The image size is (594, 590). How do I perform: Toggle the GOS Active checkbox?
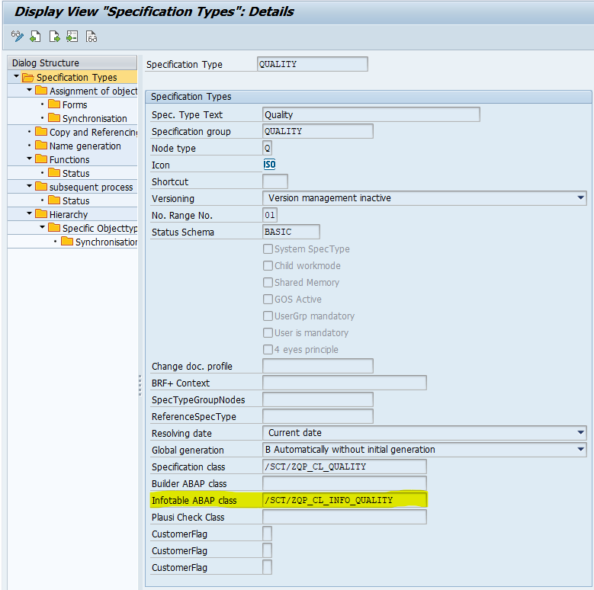click(268, 300)
